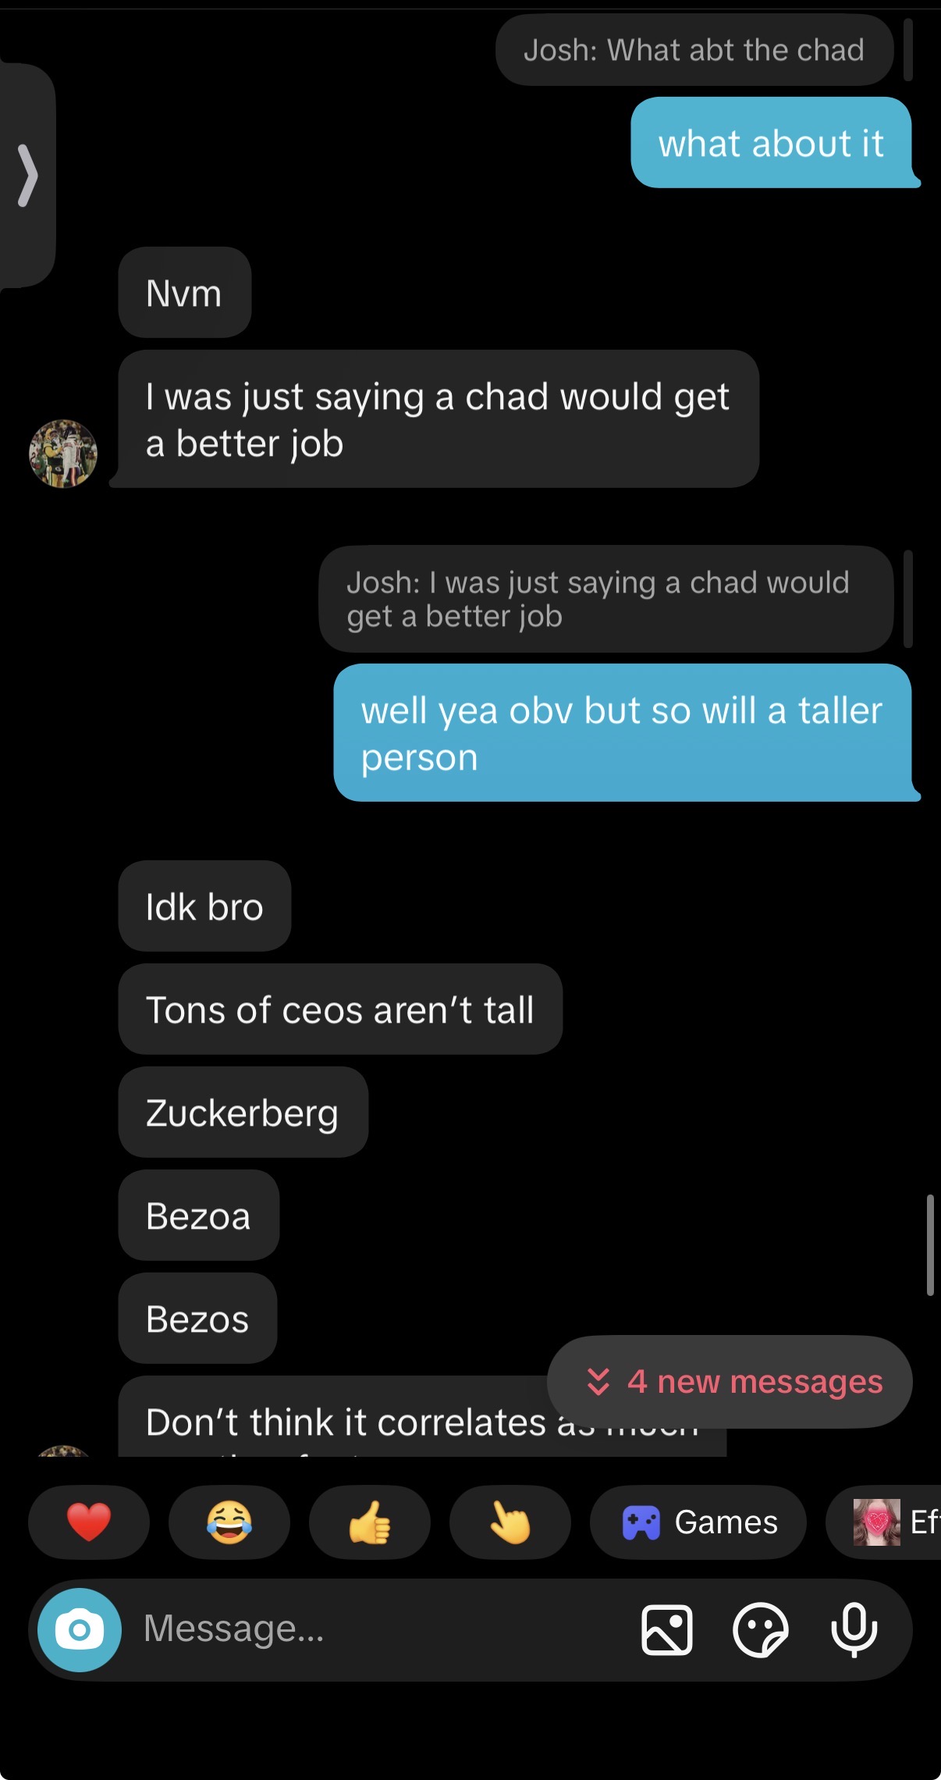Open the sticker picker icon
Viewport: 941px width, 1780px height.
[x=760, y=1629]
